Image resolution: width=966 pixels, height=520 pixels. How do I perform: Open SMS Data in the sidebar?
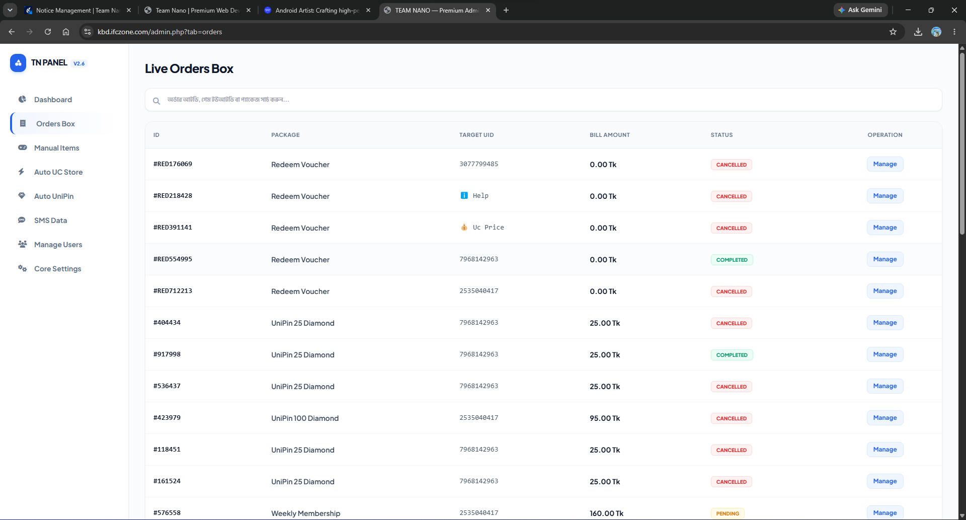pyautogui.click(x=50, y=220)
